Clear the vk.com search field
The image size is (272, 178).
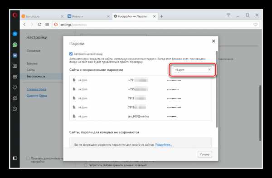209,69
